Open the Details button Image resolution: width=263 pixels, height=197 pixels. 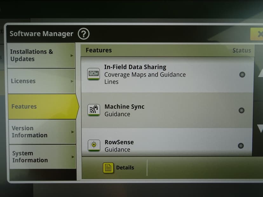tap(119, 168)
